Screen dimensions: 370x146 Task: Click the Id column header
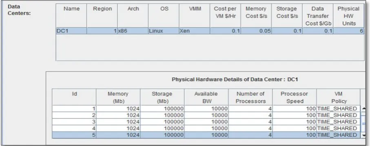click(x=74, y=97)
